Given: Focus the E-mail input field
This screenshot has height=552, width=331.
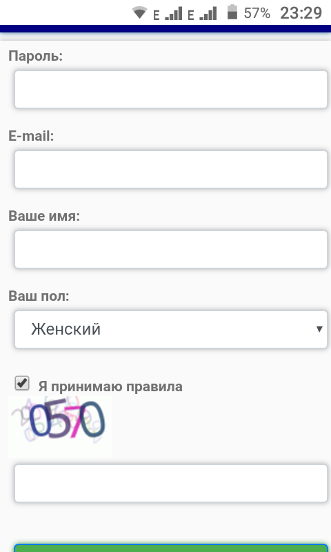Looking at the screenshot, I should coord(171,169).
